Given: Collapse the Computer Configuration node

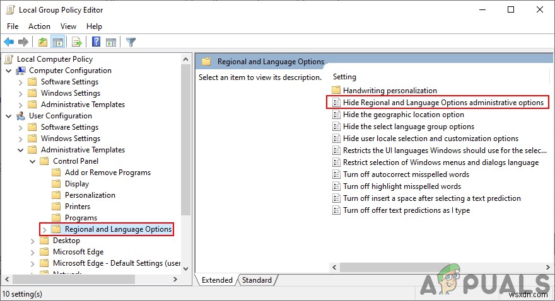Looking at the screenshot, I should click(x=9, y=71).
